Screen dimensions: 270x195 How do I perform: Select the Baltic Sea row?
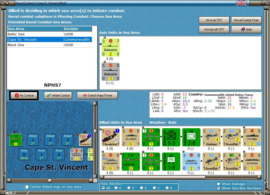[49, 34]
